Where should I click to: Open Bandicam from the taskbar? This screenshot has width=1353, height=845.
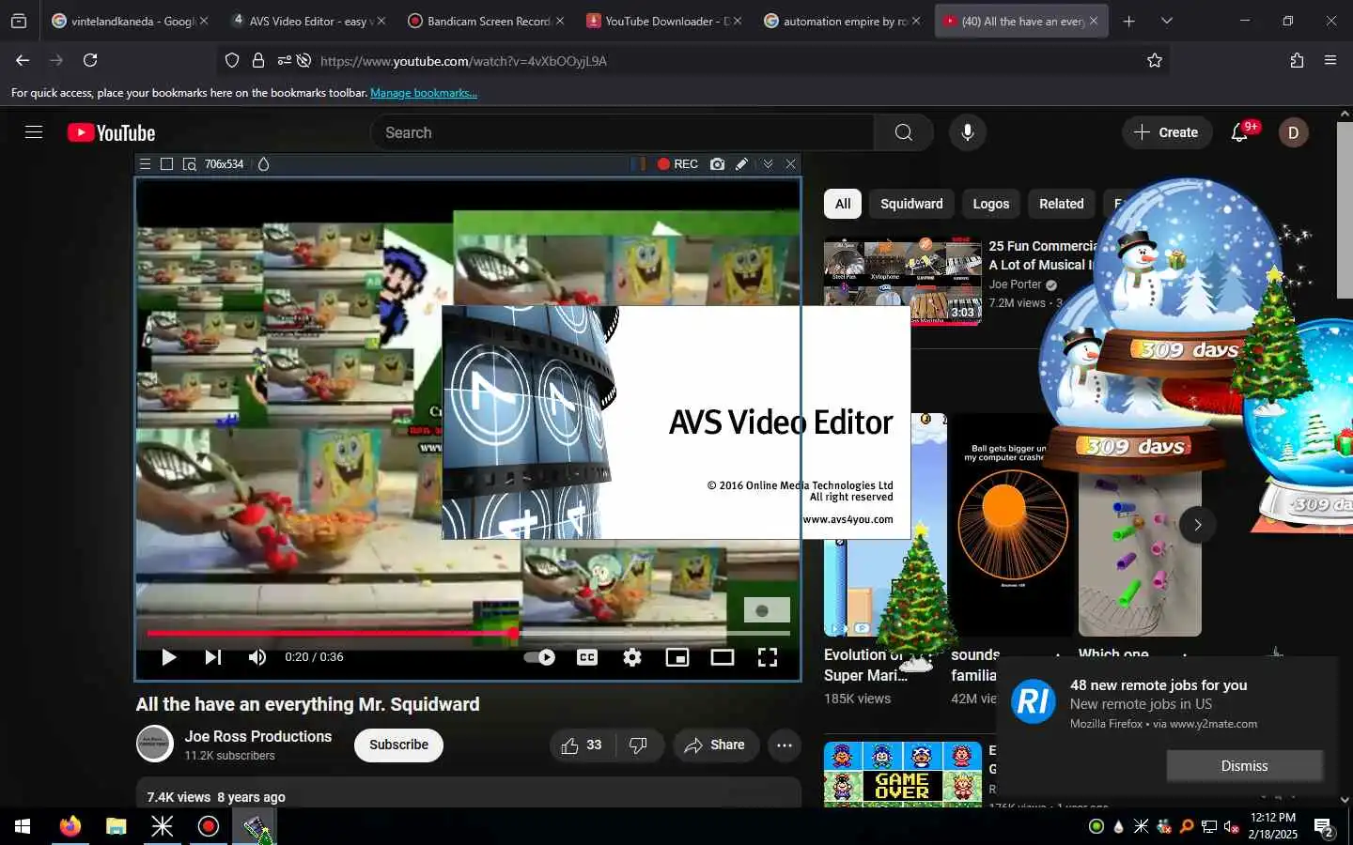pos(209,826)
